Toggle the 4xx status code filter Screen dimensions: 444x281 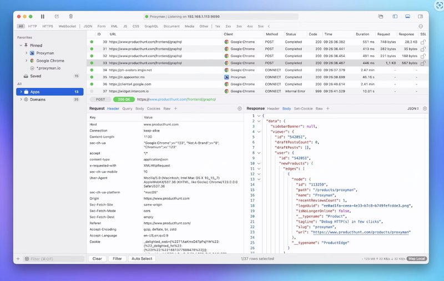click(x=250, y=26)
